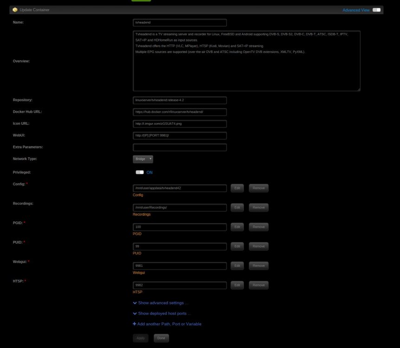Remove the Webgui port

(x=259, y=266)
